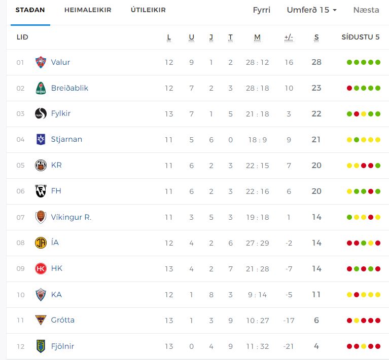This screenshot has height=360, width=389.
Task: Switch to the Heimaleikir tab
Action: (88, 10)
